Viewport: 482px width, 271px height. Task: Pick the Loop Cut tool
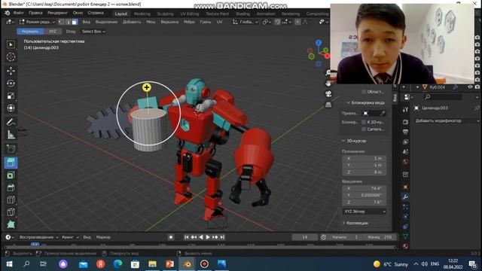[x=11, y=199]
